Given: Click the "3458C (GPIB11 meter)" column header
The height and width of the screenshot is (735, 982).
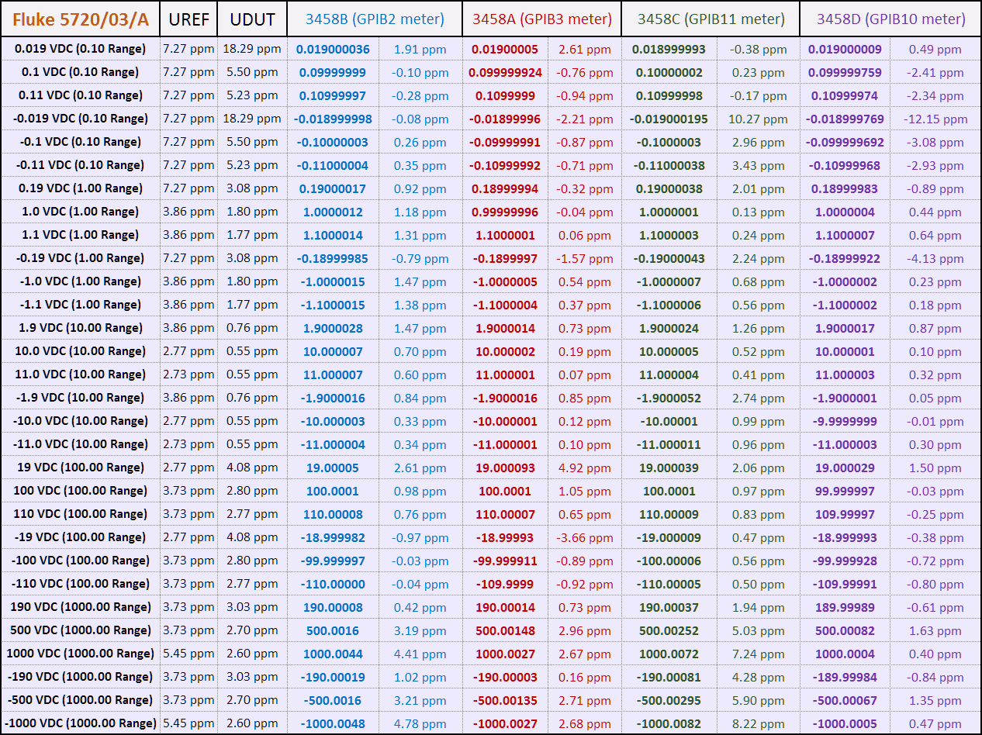Looking at the screenshot, I should pos(711,19).
